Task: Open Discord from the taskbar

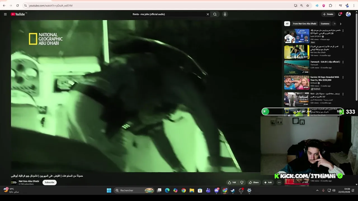Action: (x=216, y=190)
